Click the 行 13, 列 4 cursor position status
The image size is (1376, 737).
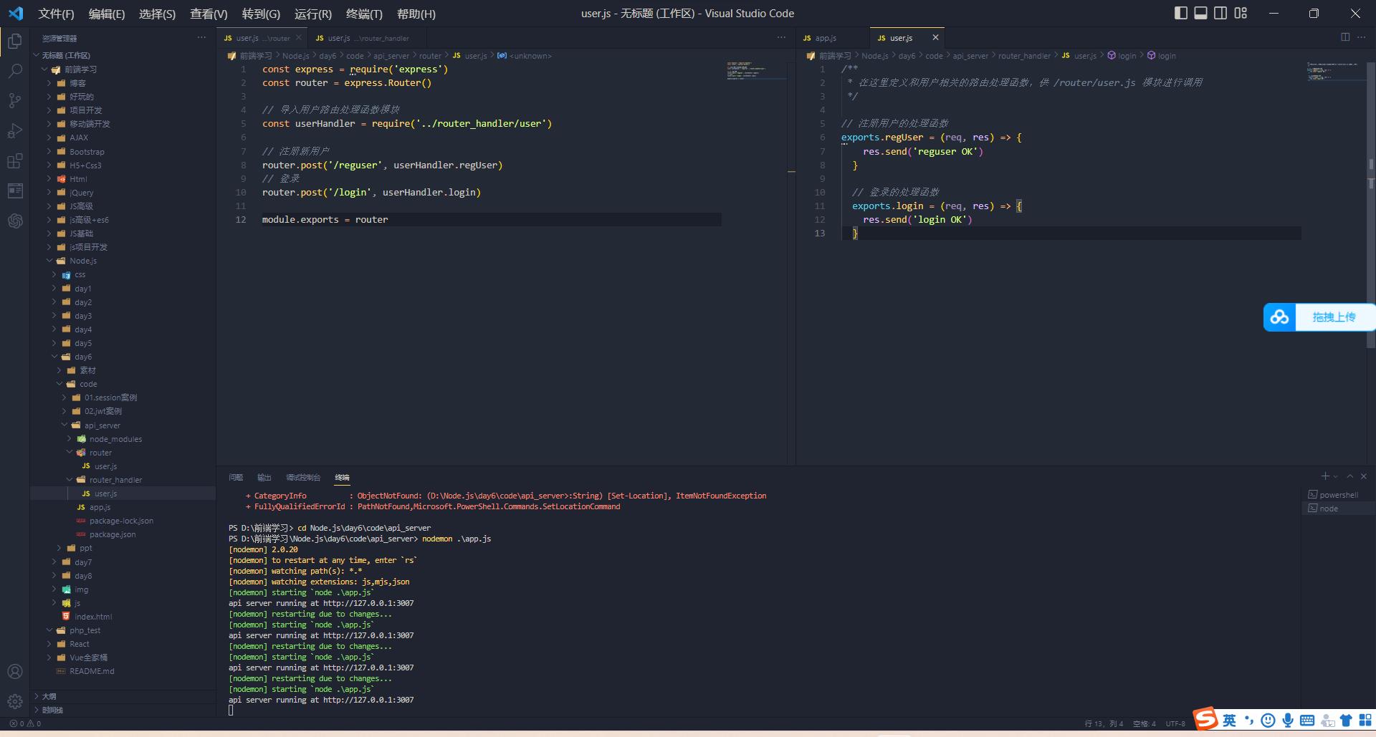[1104, 723]
